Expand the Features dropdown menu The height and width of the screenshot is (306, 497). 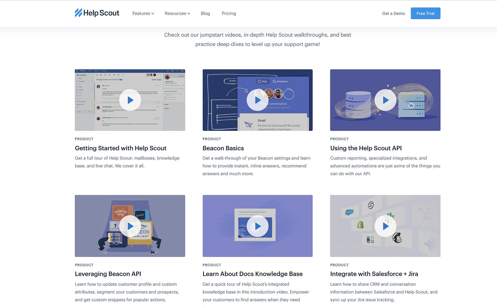click(143, 13)
